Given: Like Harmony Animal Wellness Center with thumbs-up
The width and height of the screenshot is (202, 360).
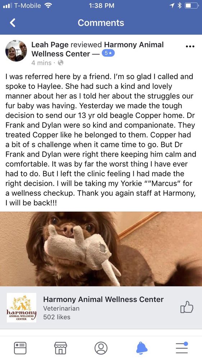Looking at the screenshot, I should (187, 307).
